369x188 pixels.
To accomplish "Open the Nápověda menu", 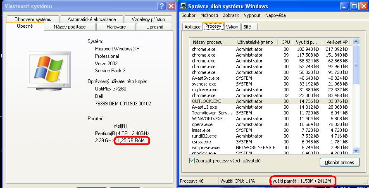I will pos(275,15).
